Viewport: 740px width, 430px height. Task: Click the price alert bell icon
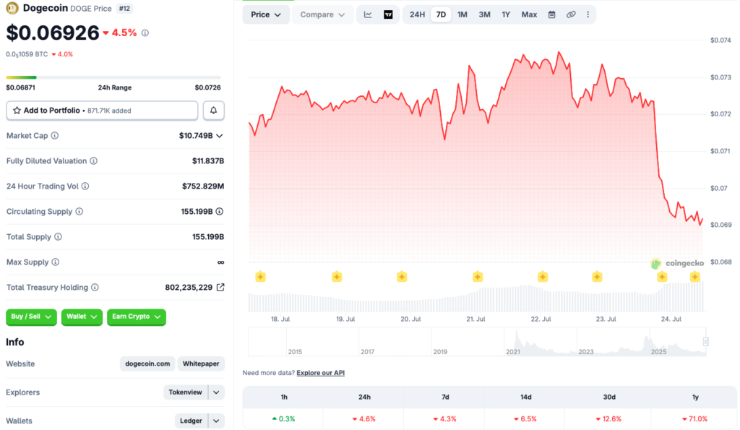pyautogui.click(x=213, y=111)
